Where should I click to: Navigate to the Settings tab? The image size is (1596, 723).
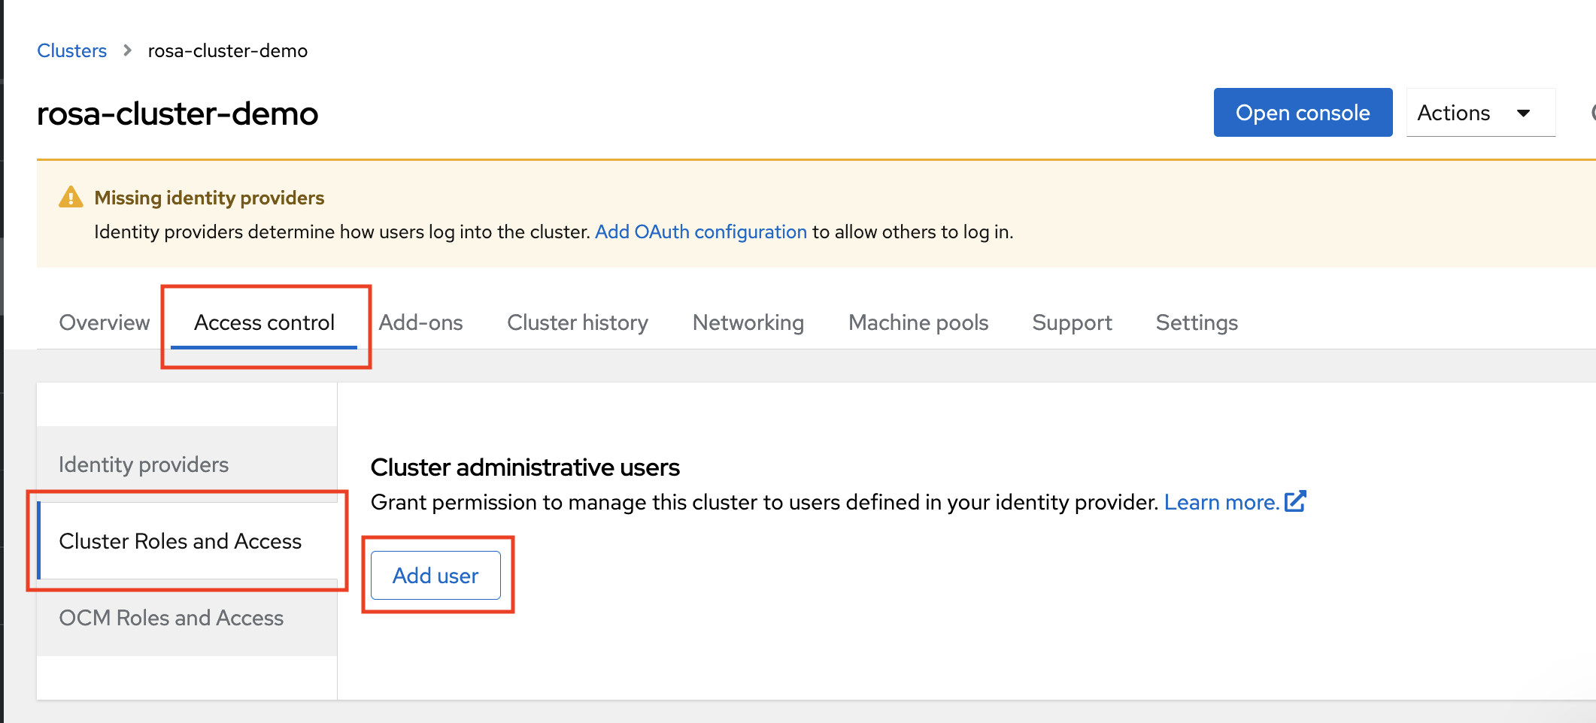(x=1196, y=322)
